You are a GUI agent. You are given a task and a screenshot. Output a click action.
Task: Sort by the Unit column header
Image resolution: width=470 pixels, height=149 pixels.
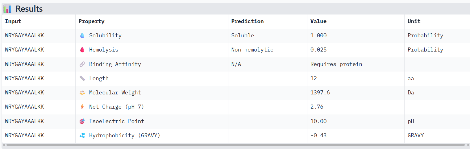tap(414, 21)
